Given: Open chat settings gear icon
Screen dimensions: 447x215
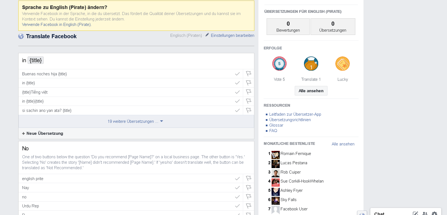Looking at the screenshot, I should [434, 213].
